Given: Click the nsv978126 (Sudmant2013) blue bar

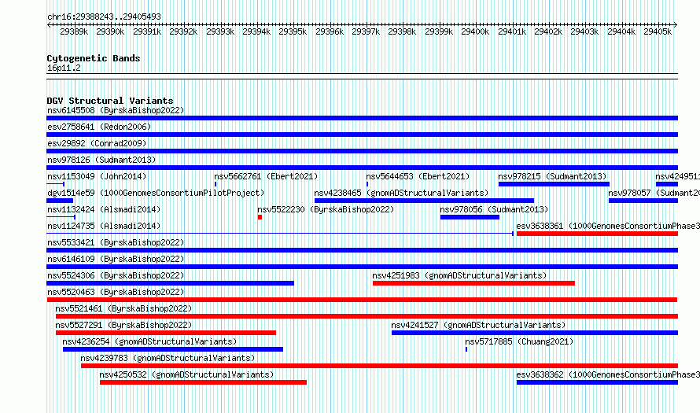Looking at the screenshot, I should coord(362,168).
